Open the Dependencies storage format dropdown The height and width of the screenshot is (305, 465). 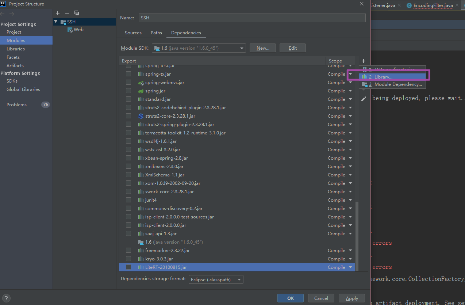pos(216,280)
